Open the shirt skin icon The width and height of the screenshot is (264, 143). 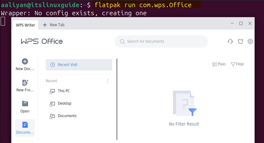pos(240,41)
